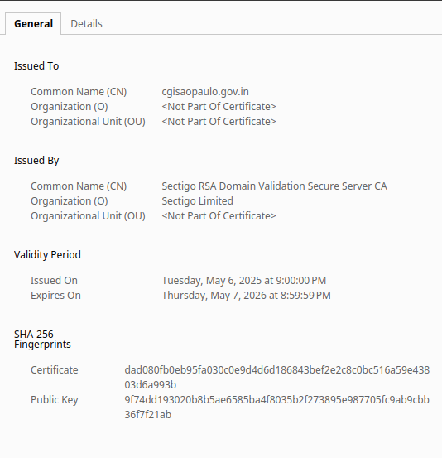Click the Expires On date value
Image resolution: width=442 pixels, height=458 pixels.
pyautogui.click(x=246, y=296)
